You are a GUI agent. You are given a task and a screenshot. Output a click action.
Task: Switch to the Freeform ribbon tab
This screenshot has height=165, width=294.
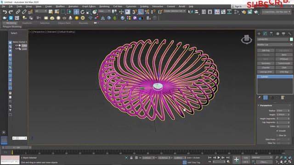[27, 23]
